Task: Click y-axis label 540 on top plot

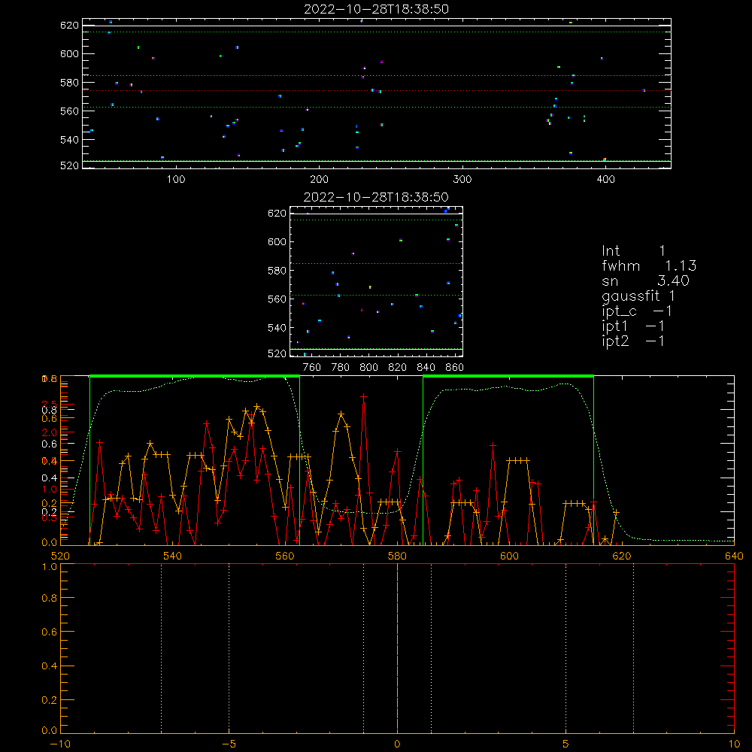Action: 69,140
